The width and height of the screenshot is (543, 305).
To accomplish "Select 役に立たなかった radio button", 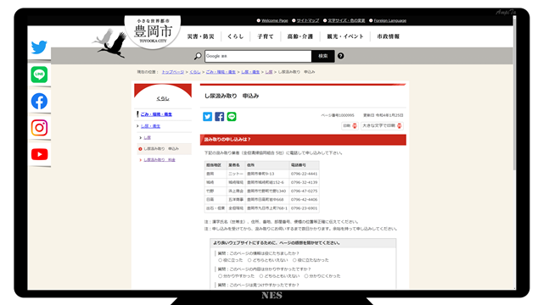I will 294,260.
